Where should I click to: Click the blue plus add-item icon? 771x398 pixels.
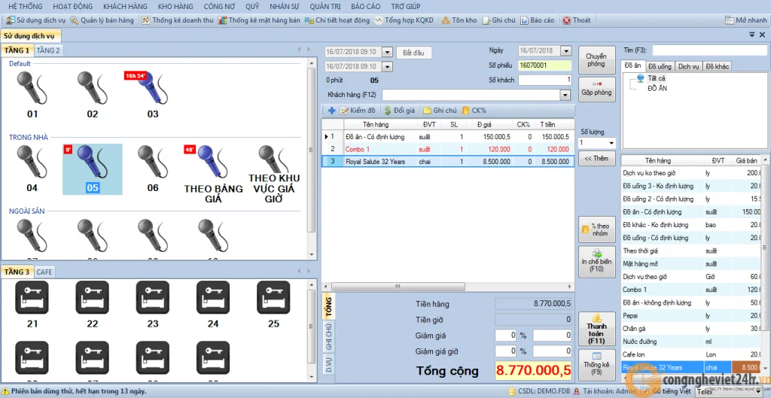tap(331, 111)
